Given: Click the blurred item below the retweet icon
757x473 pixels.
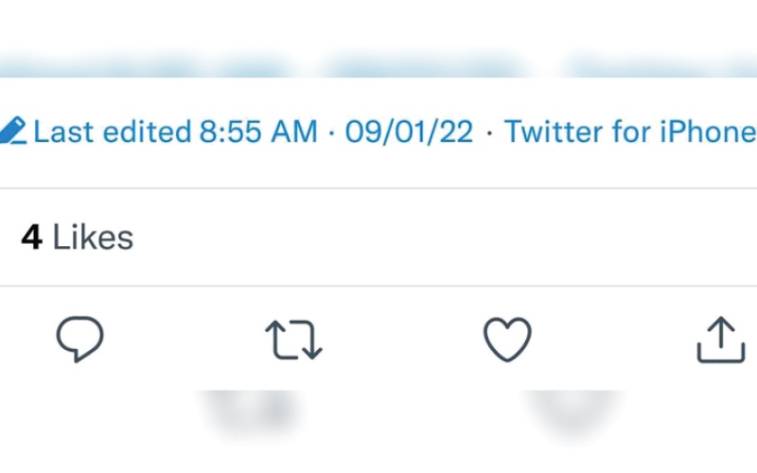Looking at the screenshot, I should click(x=251, y=412).
